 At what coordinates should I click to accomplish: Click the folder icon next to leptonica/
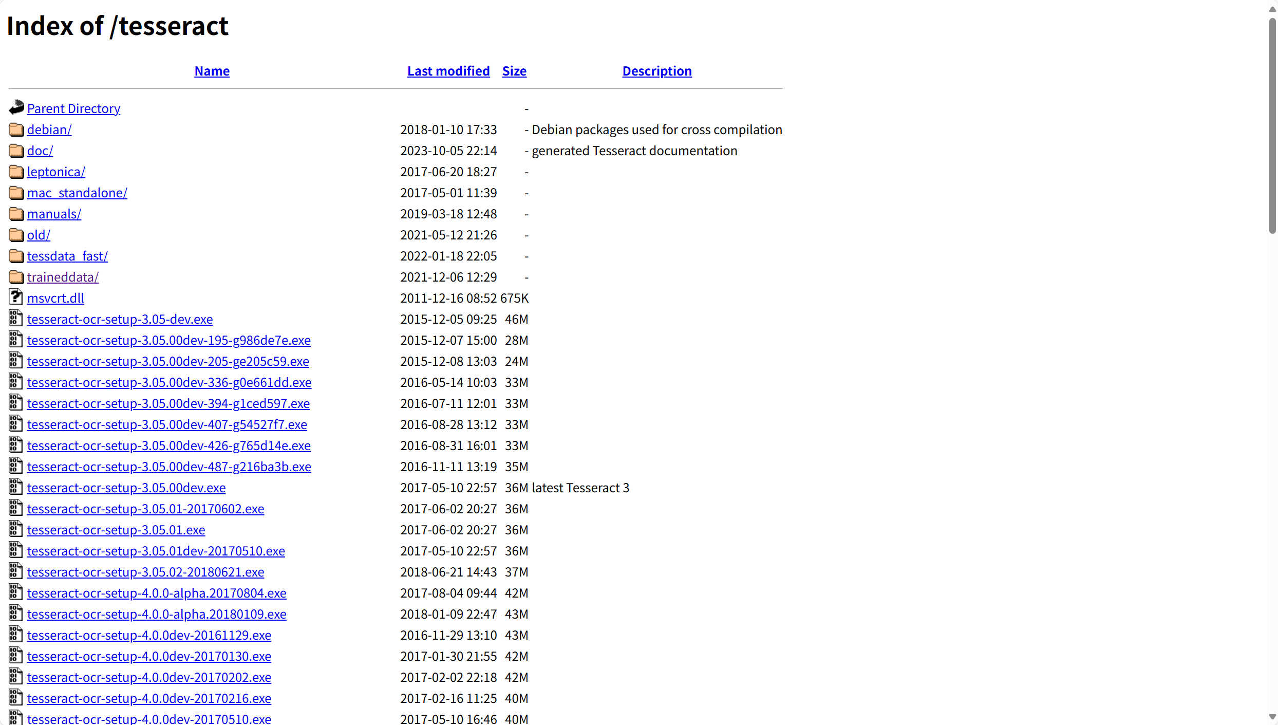point(16,172)
